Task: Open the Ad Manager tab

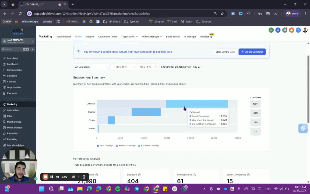Action: (190, 37)
